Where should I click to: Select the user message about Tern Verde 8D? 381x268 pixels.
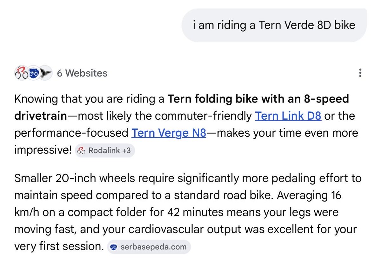coord(274,25)
